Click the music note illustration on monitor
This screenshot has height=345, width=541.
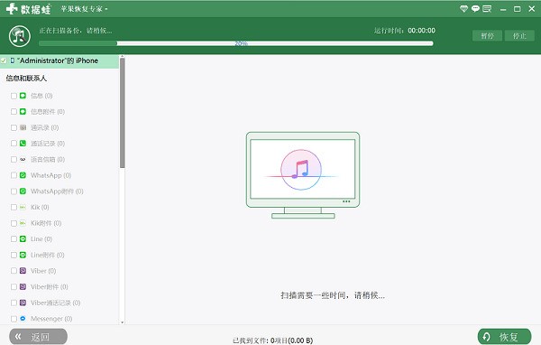[301, 170]
